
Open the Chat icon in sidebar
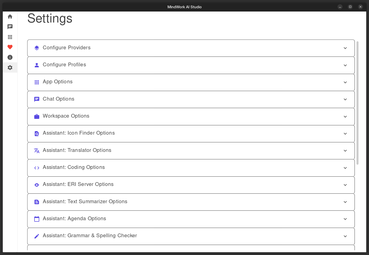click(x=10, y=27)
